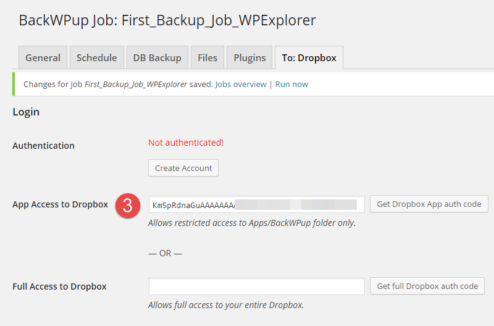Click the red number 3 step marker
The height and width of the screenshot is (326, 494).
[x=127, y=205]
